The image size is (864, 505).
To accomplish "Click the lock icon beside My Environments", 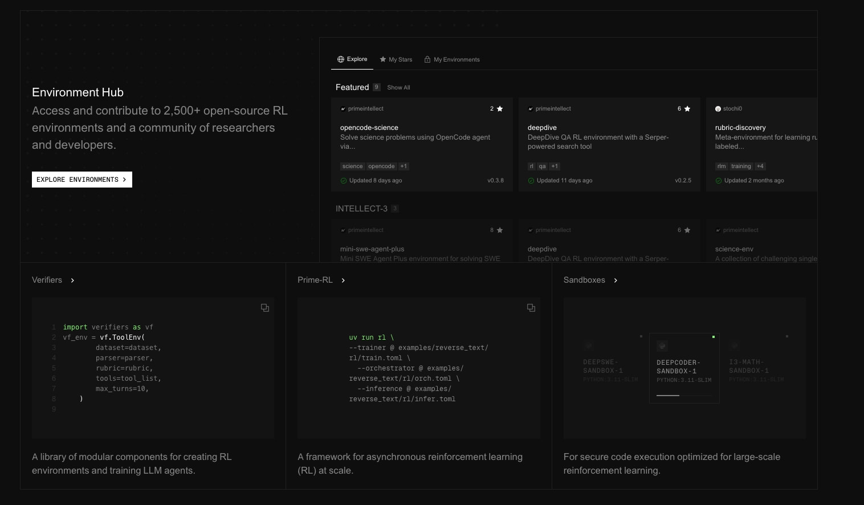I will [427, 59].
